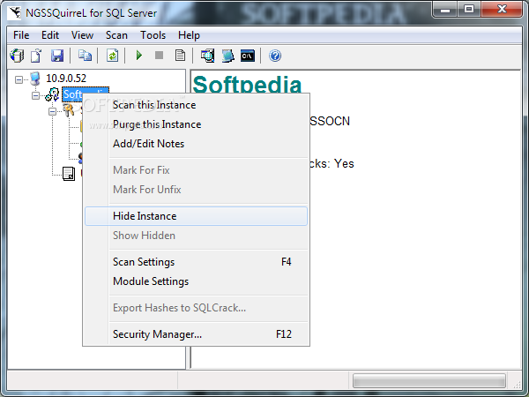Click the copy documents toolbar icon
The image size is (529, 397).
pos(85,56)
